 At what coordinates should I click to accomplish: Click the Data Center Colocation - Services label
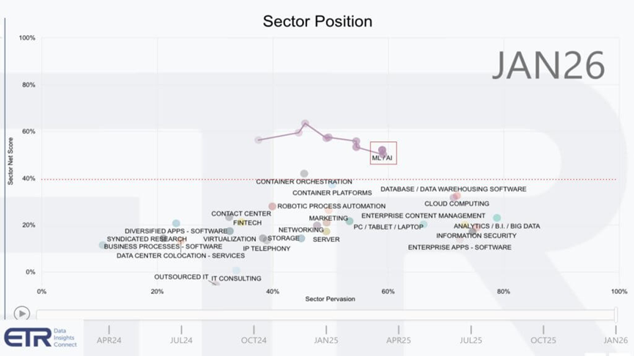coord(180,256)
